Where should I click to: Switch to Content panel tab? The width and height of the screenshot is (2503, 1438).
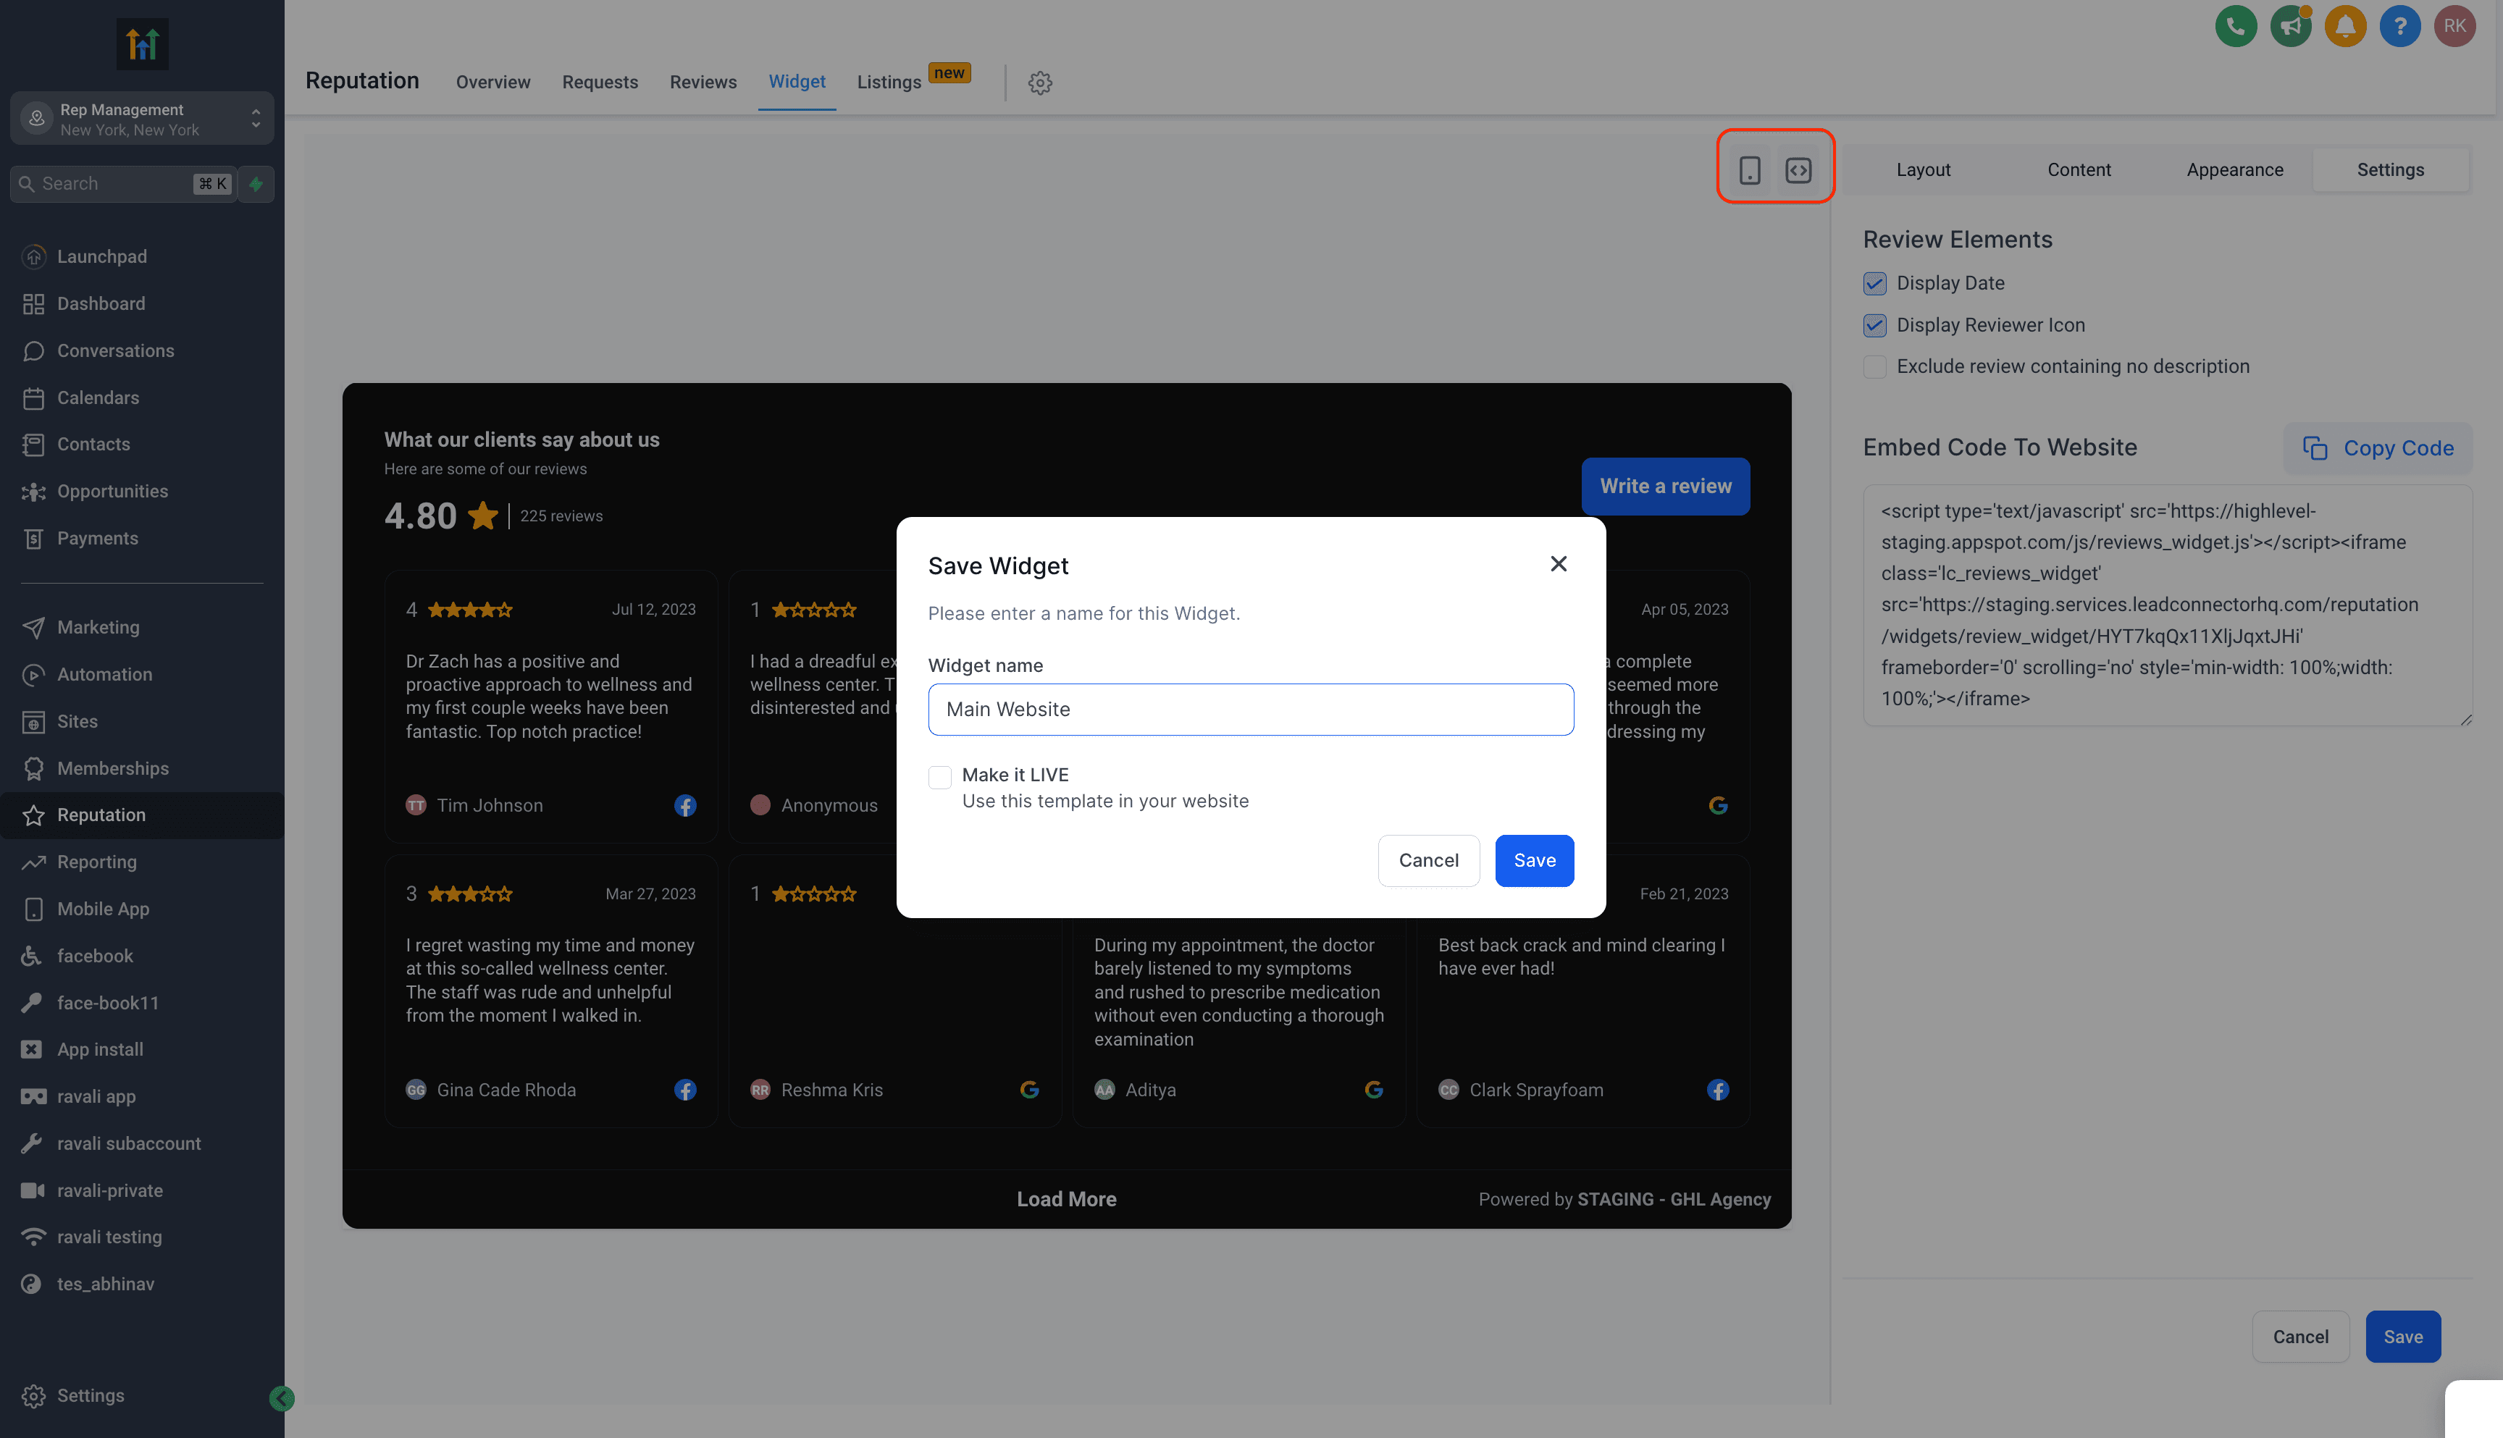(x=2079, y=170)
